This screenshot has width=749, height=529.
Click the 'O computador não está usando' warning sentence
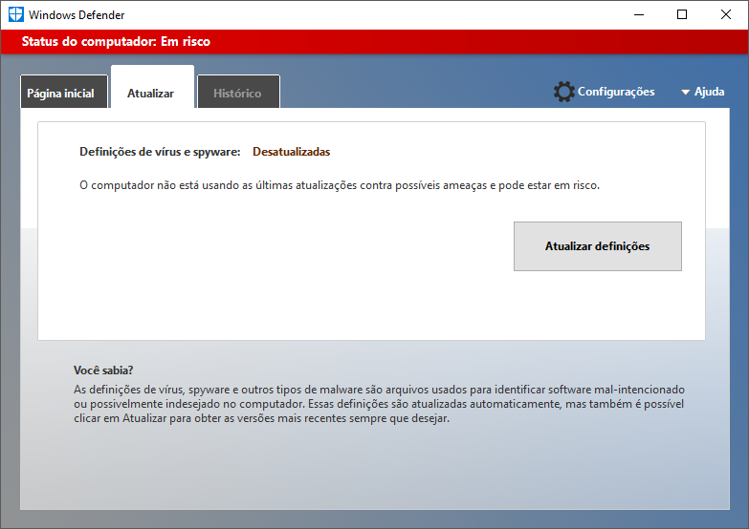340,185
